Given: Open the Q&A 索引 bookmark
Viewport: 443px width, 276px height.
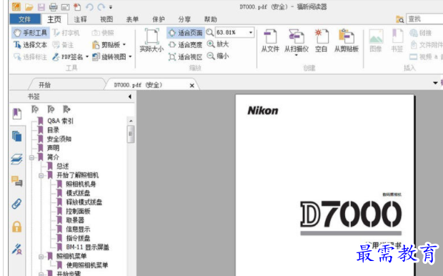Looking at the screenshot, I should click(60, 121).
